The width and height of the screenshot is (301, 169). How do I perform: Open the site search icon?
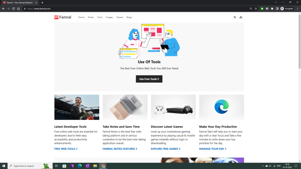pyautogui.click(x=235, y=17)
